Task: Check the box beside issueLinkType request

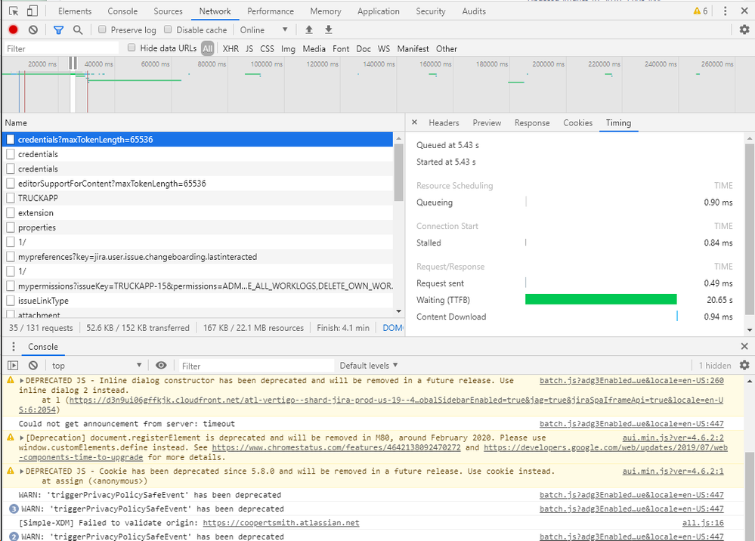Action: pyautogui.click(x=11, y=300)
